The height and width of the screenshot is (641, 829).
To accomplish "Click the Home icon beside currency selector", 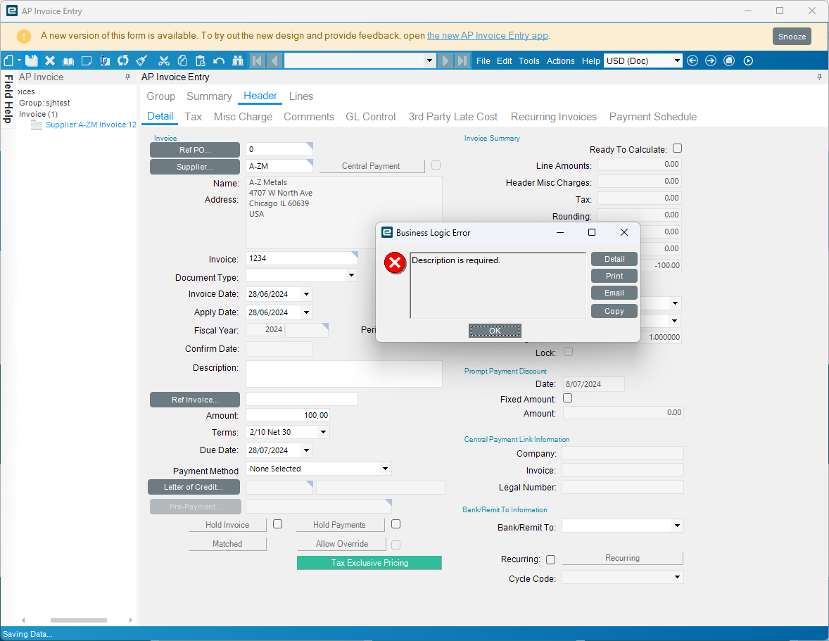I will [x=729, y=61].
